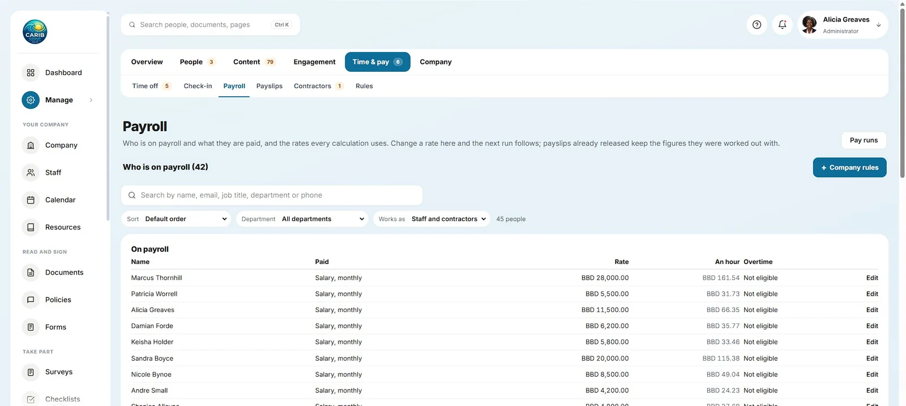Open the Rules sub-tab

pos(364,86)
